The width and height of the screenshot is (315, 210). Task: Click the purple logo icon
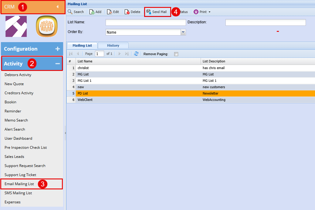pyautogui.click(x=16, y=26)
